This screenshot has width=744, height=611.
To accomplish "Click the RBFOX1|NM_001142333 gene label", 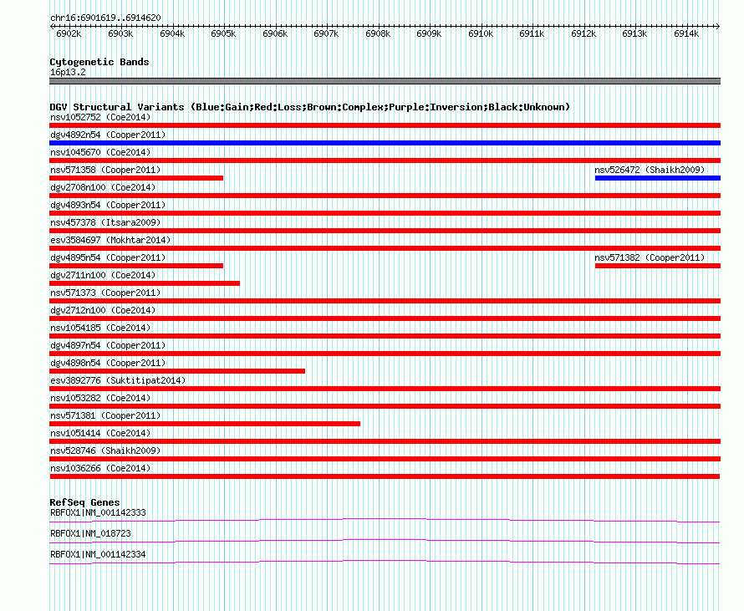I will (x=98, y=513).
